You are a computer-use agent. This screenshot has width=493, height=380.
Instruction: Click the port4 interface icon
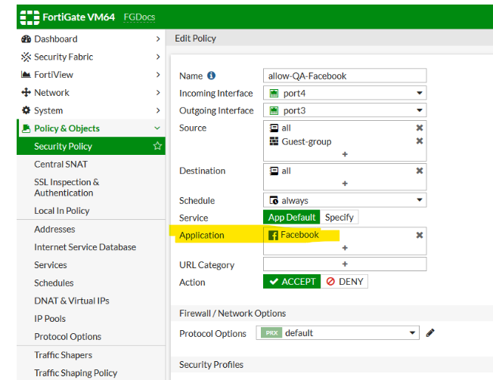pos(274,93)
